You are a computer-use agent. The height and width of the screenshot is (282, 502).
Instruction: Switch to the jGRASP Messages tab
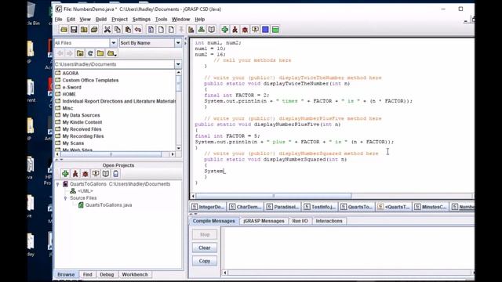[264, 221]
